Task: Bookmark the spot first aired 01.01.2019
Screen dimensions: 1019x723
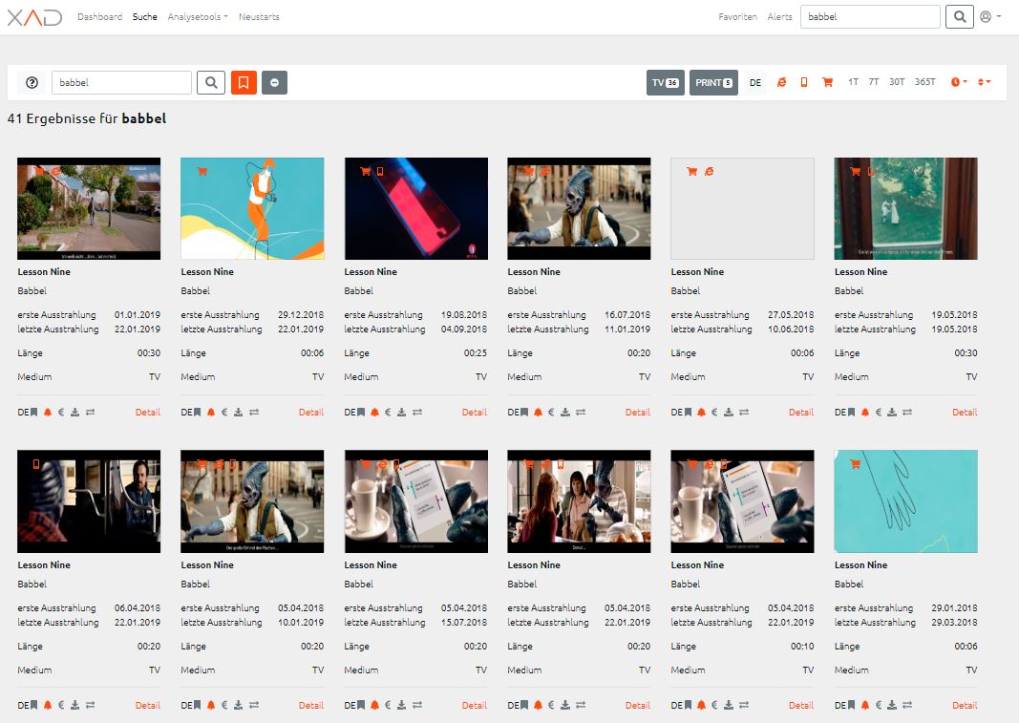Action: [x=33, y=413]
